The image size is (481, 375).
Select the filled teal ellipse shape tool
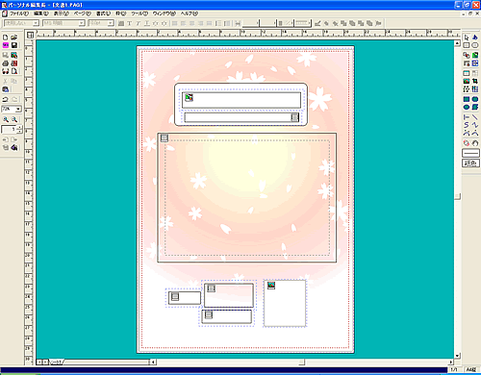click(x=467, y=107)
